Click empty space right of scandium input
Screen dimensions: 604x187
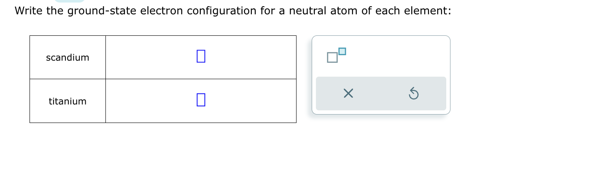(253, 57)
